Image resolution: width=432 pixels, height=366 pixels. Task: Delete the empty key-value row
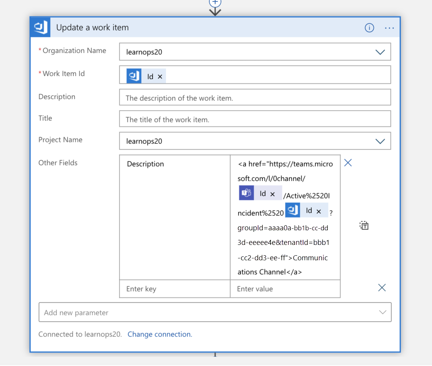382,288
